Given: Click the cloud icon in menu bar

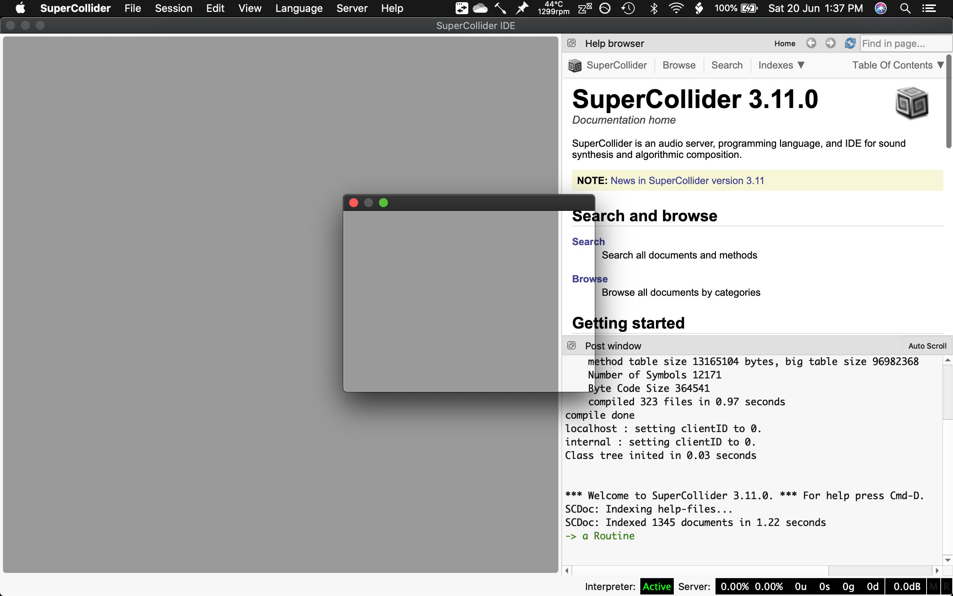Looking at the screenshot, I should (x=480, y=8).
